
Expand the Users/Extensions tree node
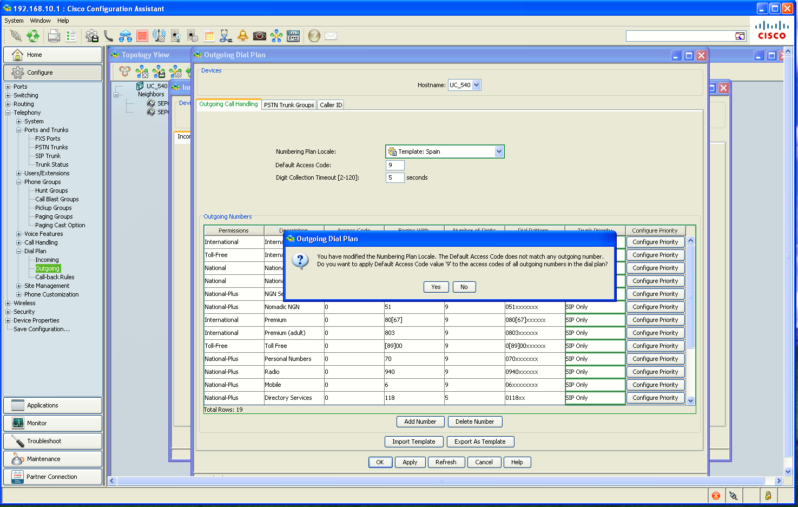click(19, 173)
